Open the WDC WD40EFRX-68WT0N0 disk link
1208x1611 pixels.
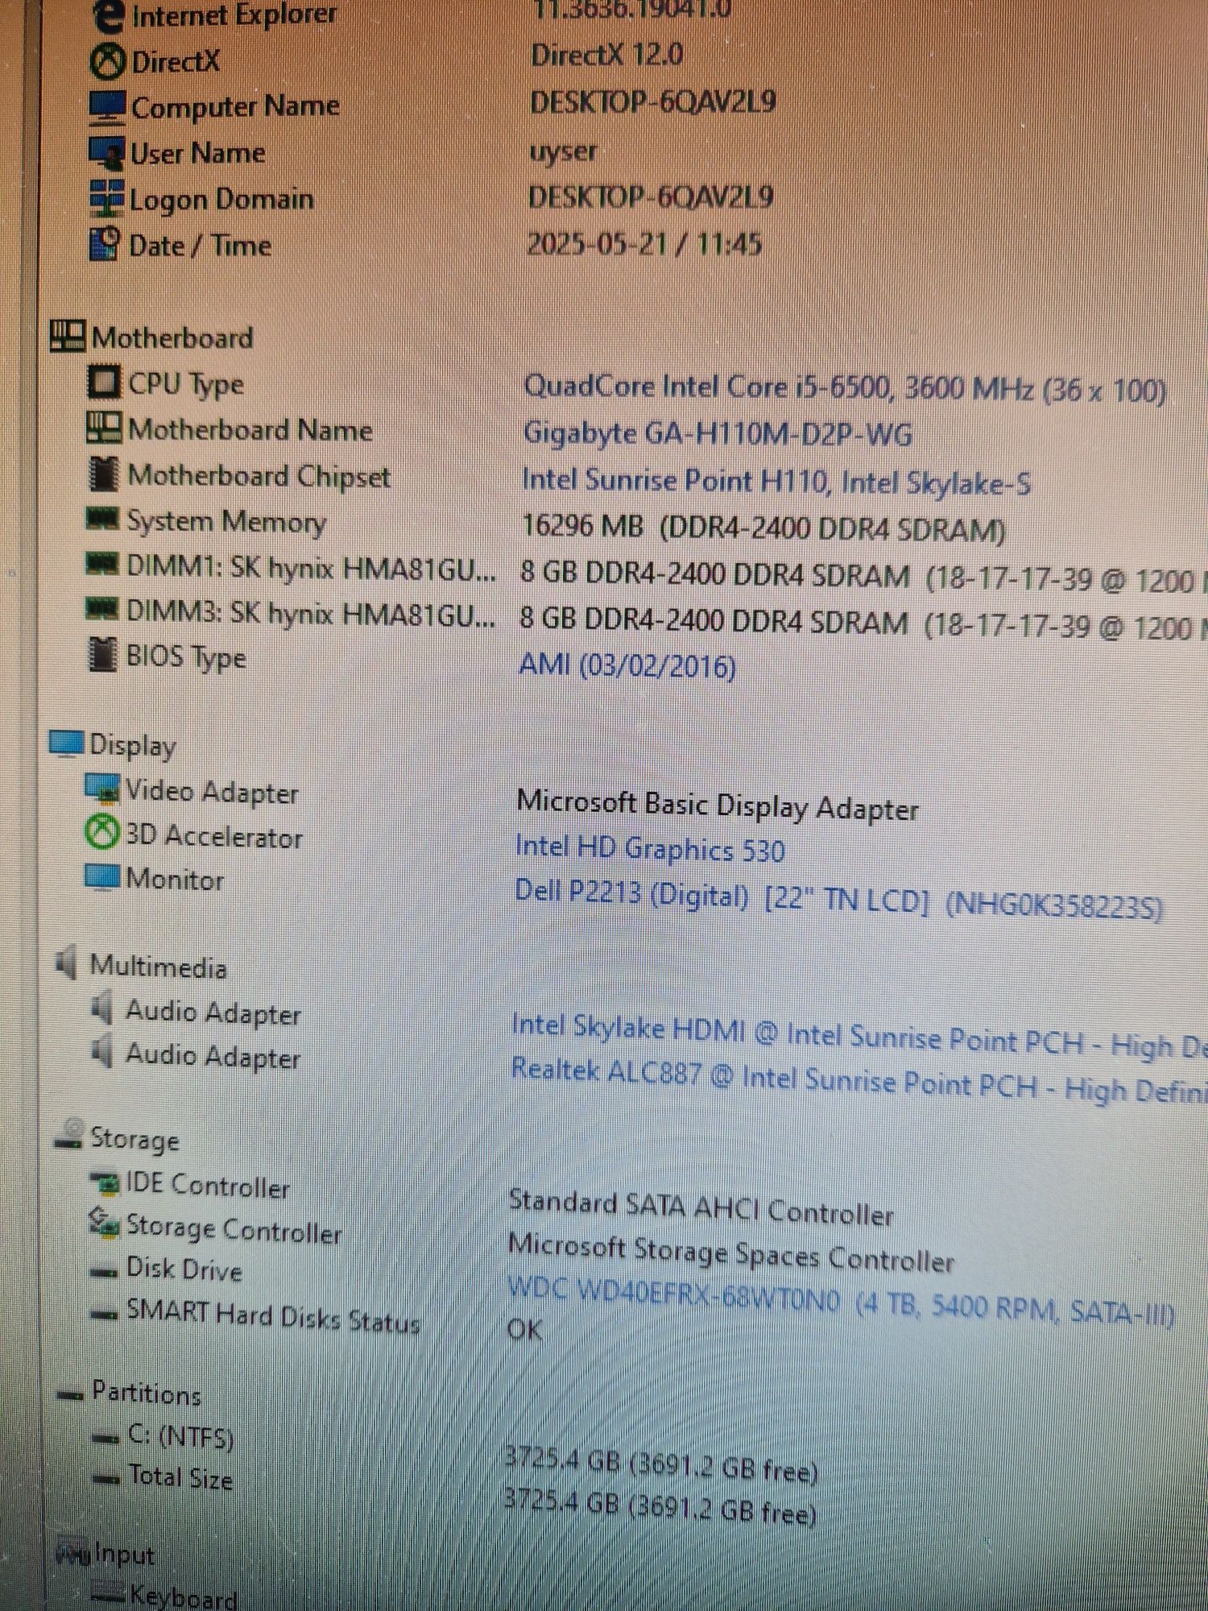click(x=842, y=1302)
